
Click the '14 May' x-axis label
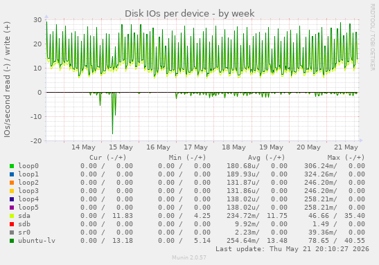coord(83,147)
